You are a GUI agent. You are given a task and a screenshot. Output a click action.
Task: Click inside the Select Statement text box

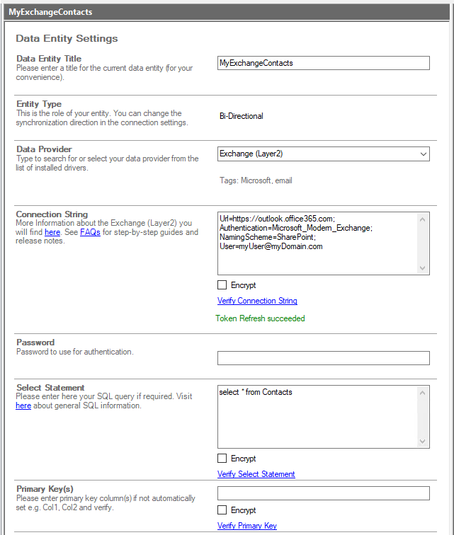[317, 416]
